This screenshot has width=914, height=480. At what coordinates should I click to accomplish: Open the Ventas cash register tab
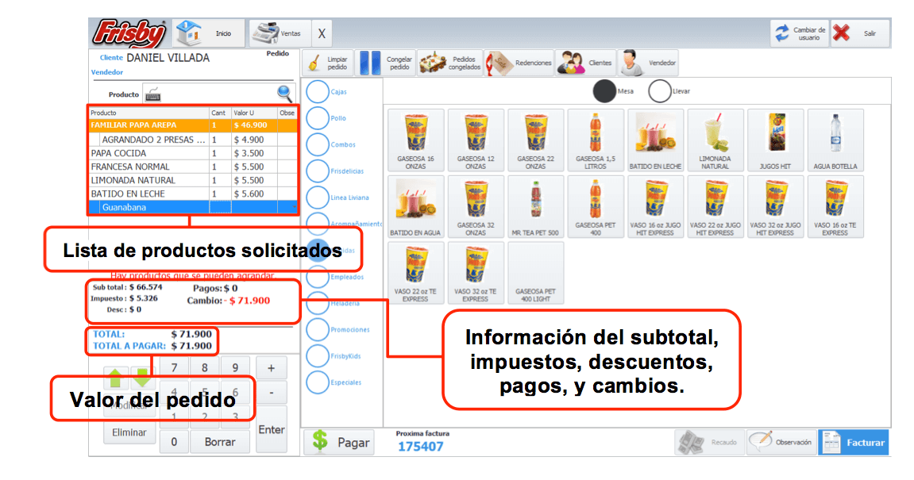(x=280, y=33)
